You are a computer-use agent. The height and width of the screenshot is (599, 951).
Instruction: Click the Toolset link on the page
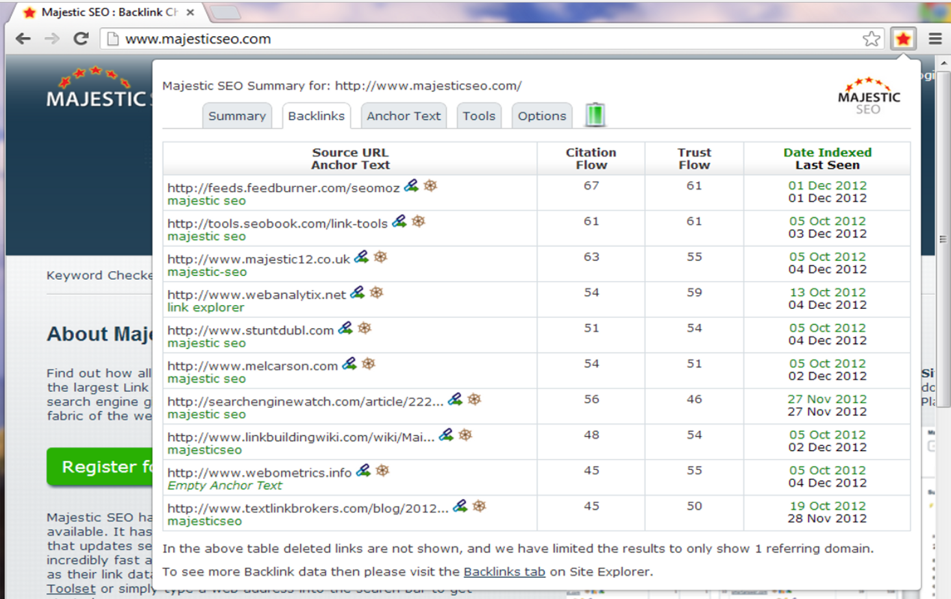tap(71, 589)
